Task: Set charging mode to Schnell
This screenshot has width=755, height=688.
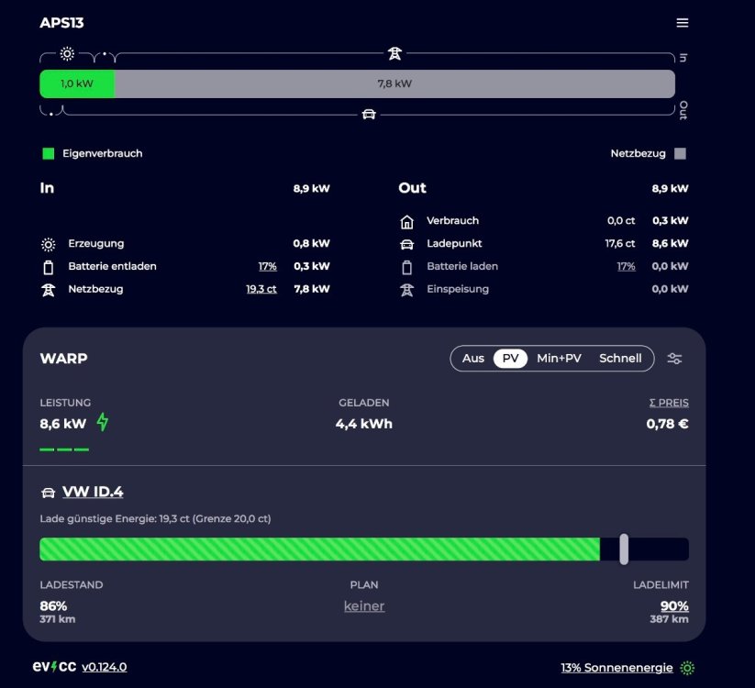Action: pyautogui.click(x=620, y=359)
